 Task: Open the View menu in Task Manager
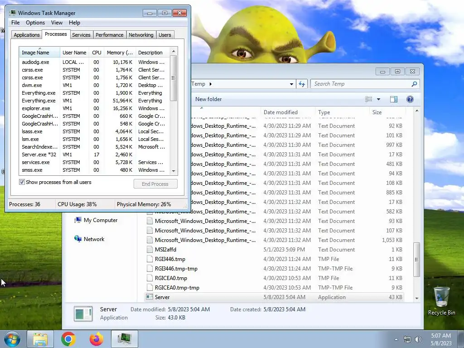(57, 23)
